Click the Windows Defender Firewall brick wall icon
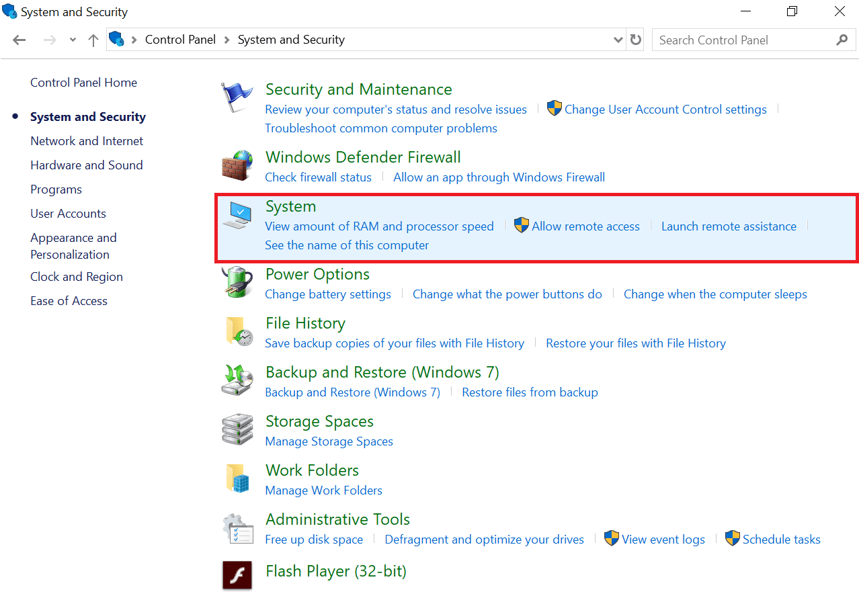 point(237,165)
